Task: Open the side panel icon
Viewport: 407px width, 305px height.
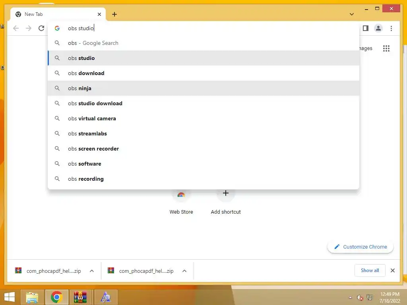Action: click(x=366, y=28)
